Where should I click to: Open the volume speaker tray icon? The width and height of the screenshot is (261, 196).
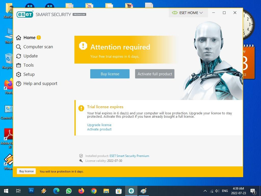(217, 191)
